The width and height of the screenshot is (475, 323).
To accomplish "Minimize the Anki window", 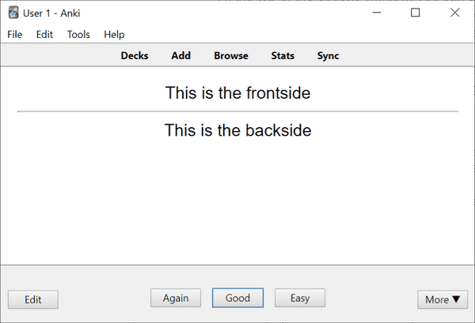I will click(x=378, y=13).
